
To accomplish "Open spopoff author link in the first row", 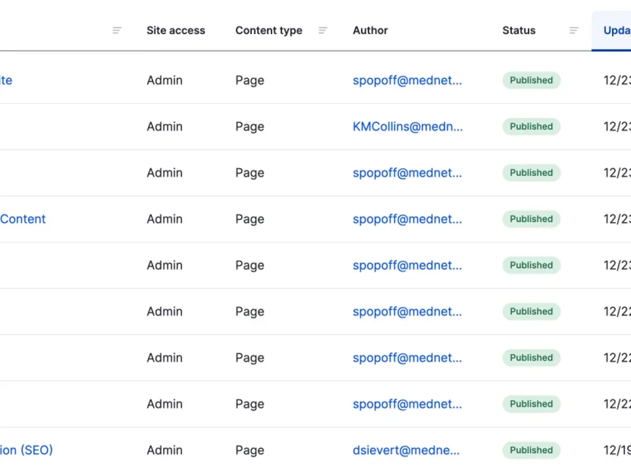I will 407,80.
